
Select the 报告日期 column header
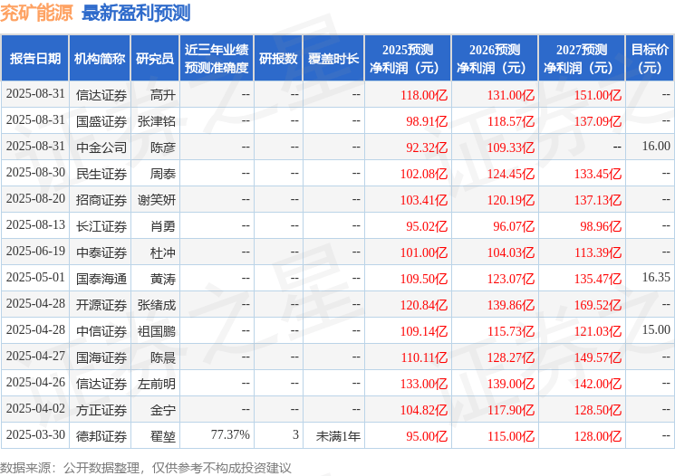(34, 59)
